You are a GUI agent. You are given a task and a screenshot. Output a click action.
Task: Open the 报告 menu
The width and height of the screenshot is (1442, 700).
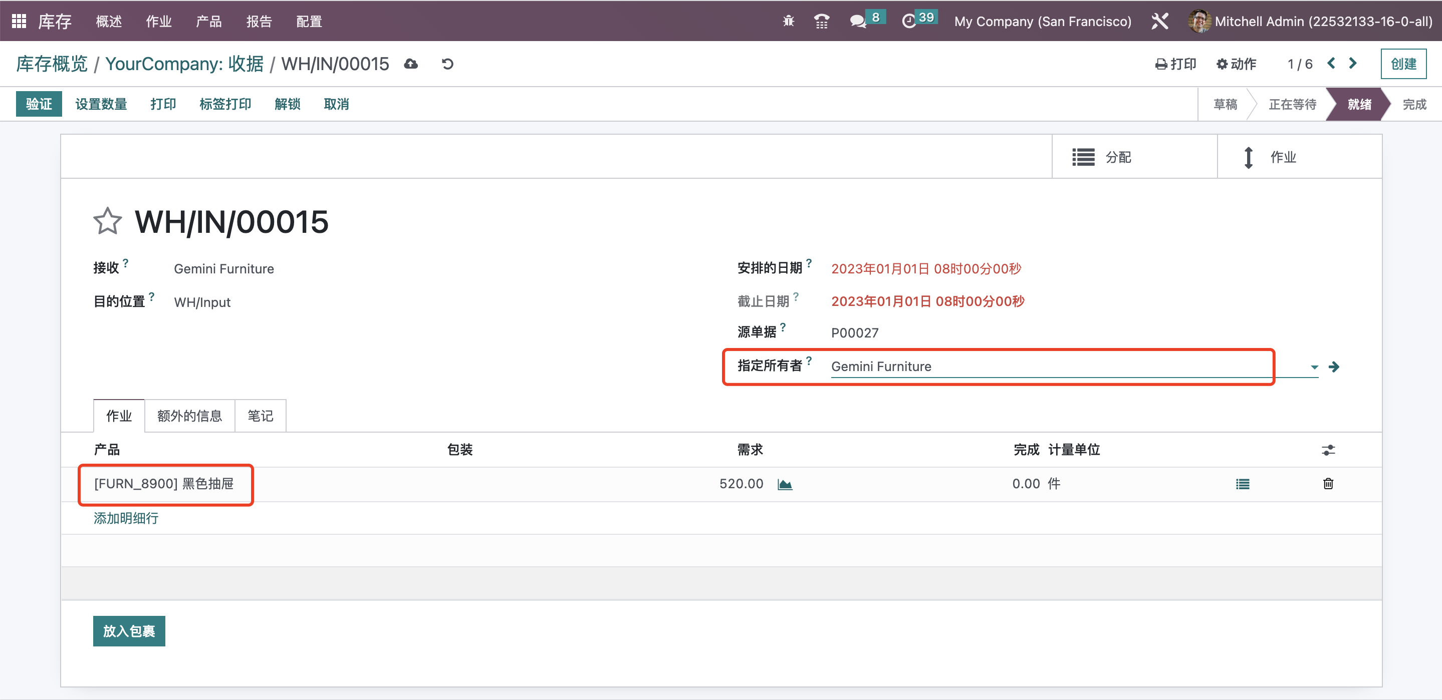click(x=259, y=21)
